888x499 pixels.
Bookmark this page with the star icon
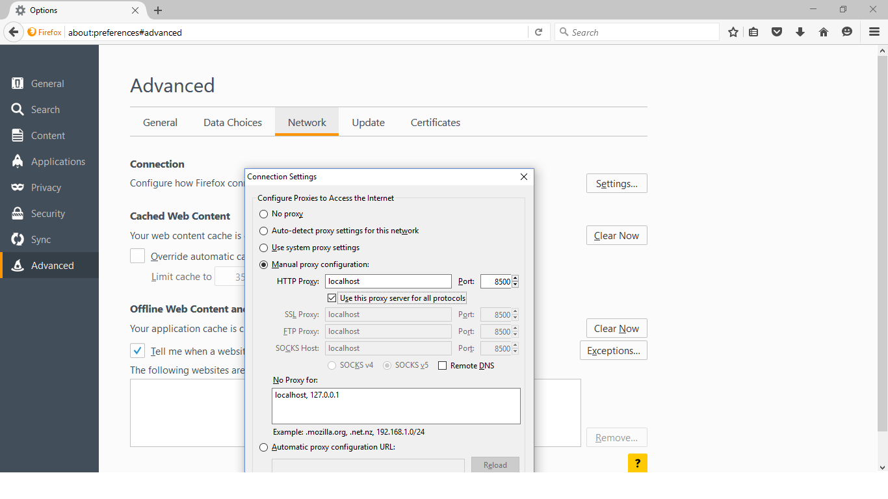tap(733, 32)
